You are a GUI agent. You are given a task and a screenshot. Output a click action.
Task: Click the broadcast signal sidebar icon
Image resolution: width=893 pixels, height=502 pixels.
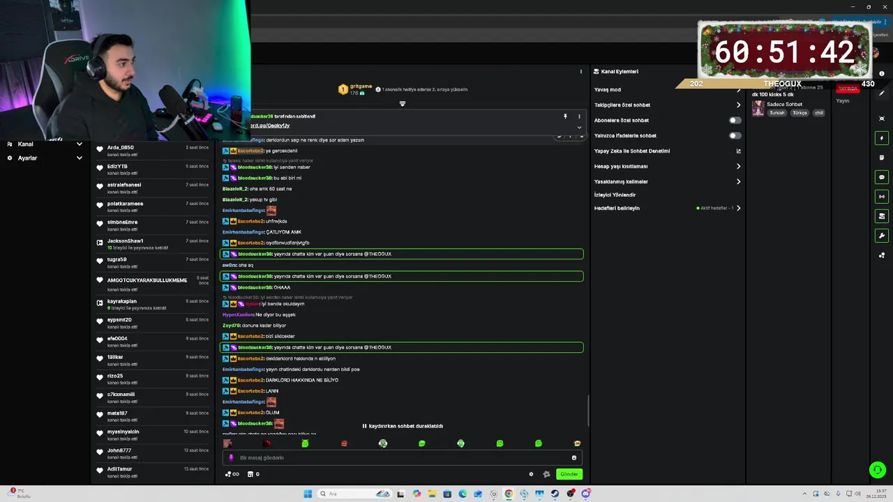coord(882,197)
